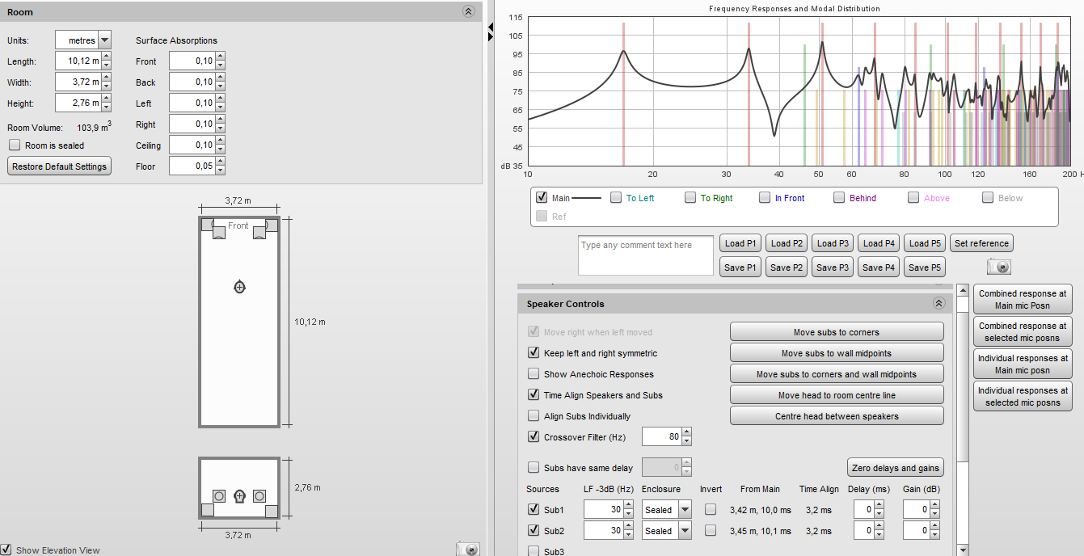1084x556 pixels.
Task: Open Sub1 Enclosure type dropdown
Action: click(x=685, y=510)
